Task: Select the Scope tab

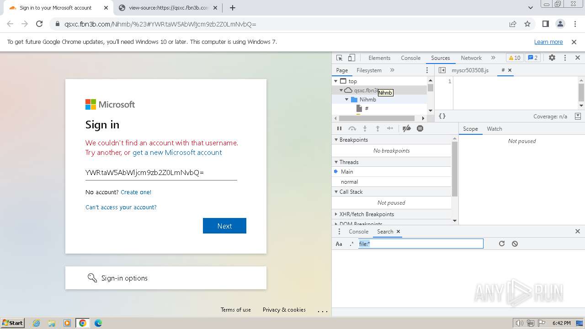Action: pos(470,129)
